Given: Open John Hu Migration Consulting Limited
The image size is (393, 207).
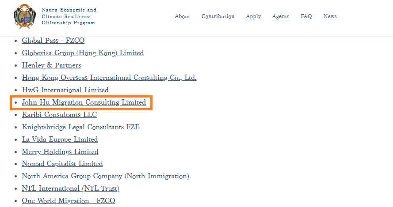Looking at the screenshot, I should pos(84,102).
